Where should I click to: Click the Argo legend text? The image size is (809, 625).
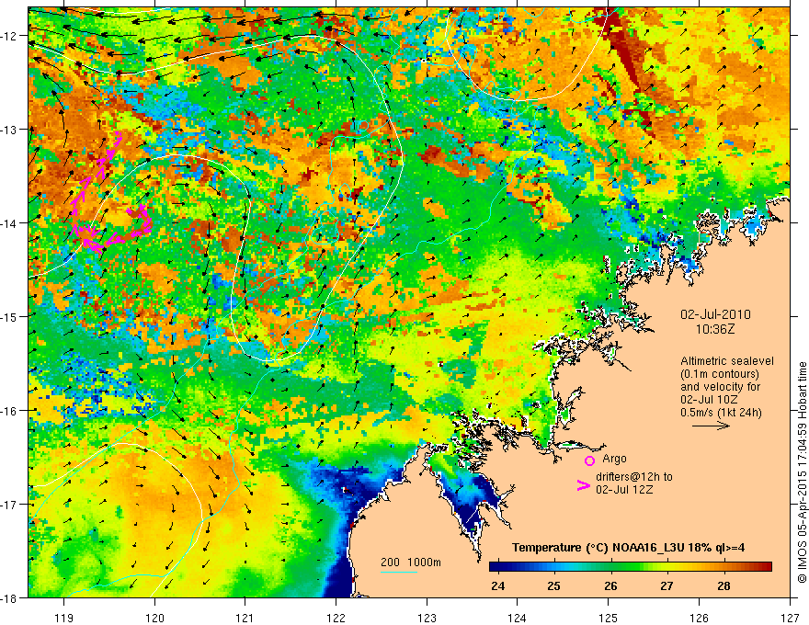click(614, 459)
